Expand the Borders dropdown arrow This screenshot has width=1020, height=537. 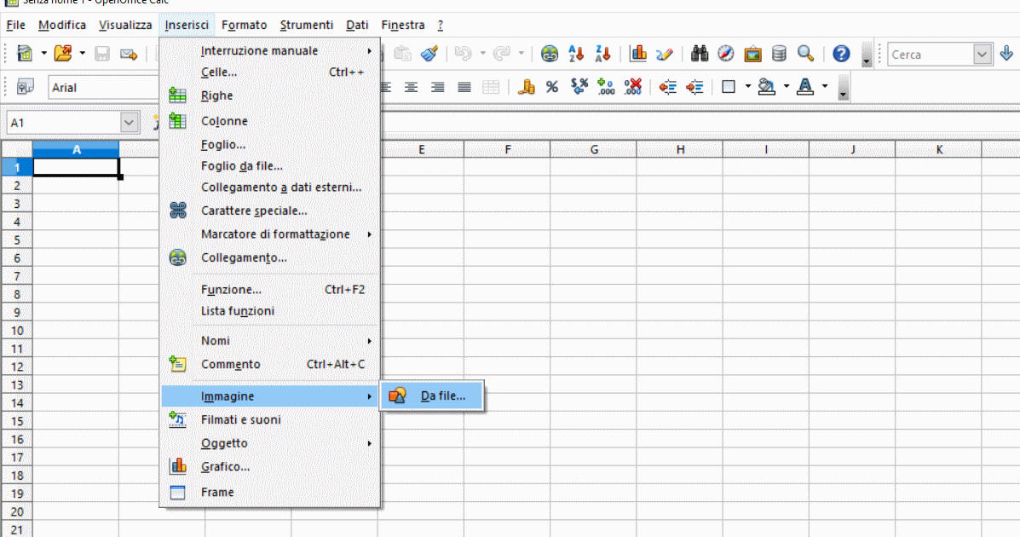(x=747, y=87)
